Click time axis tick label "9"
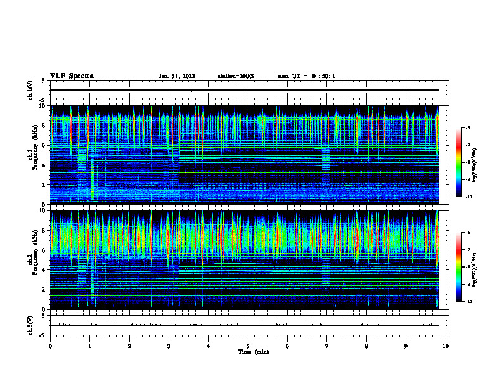The width and height of the screenshot is (502, 388). (406, 346)
